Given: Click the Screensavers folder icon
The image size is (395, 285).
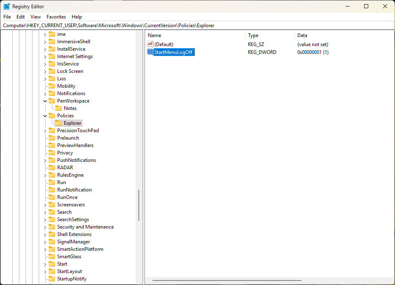Looking at the screenshot, I should point(53,204).
